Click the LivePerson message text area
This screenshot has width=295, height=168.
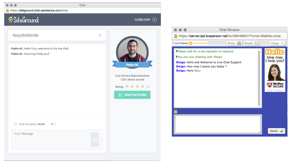217,124
